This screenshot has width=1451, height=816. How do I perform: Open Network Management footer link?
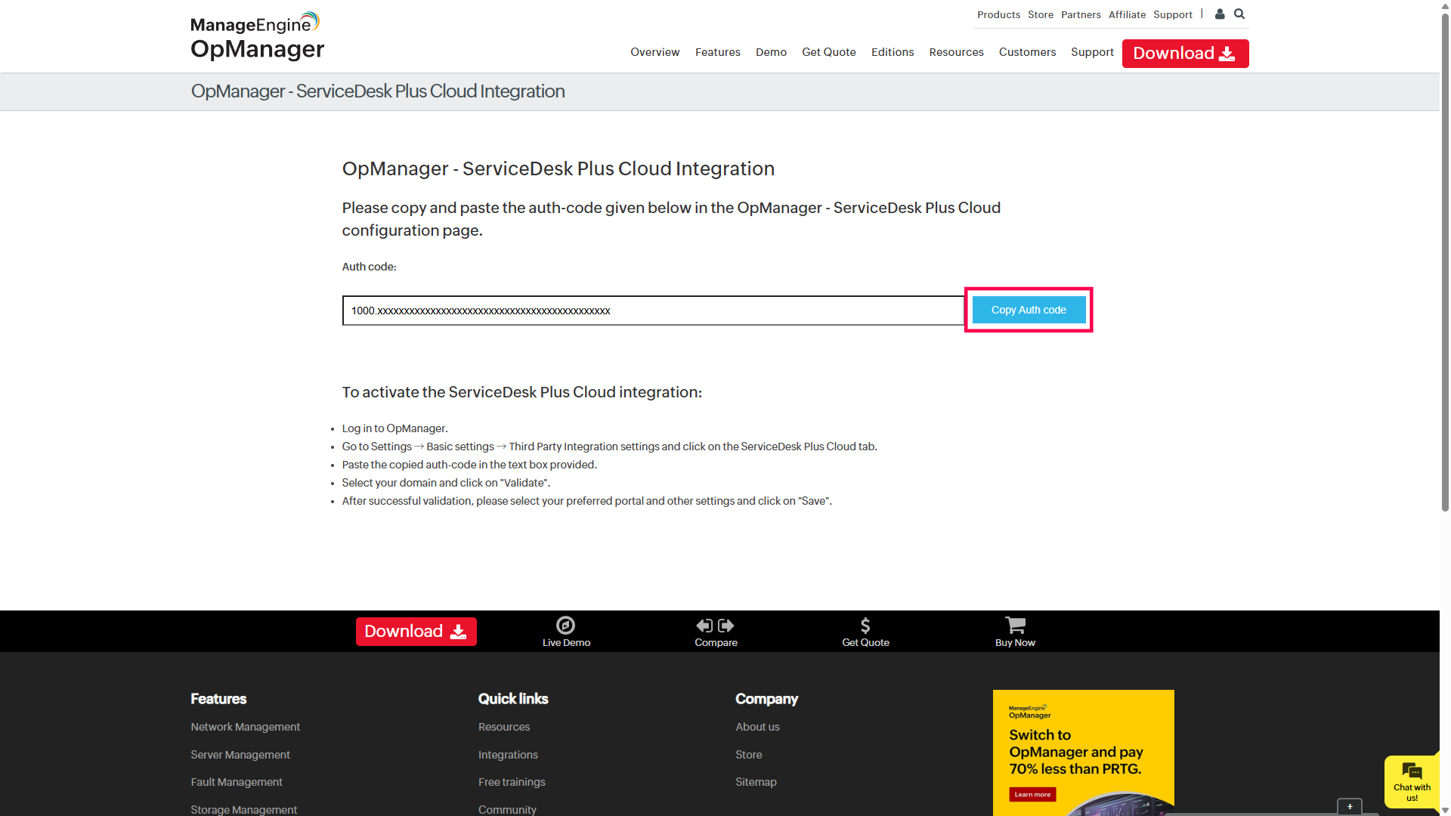click(x=245, y=727)
